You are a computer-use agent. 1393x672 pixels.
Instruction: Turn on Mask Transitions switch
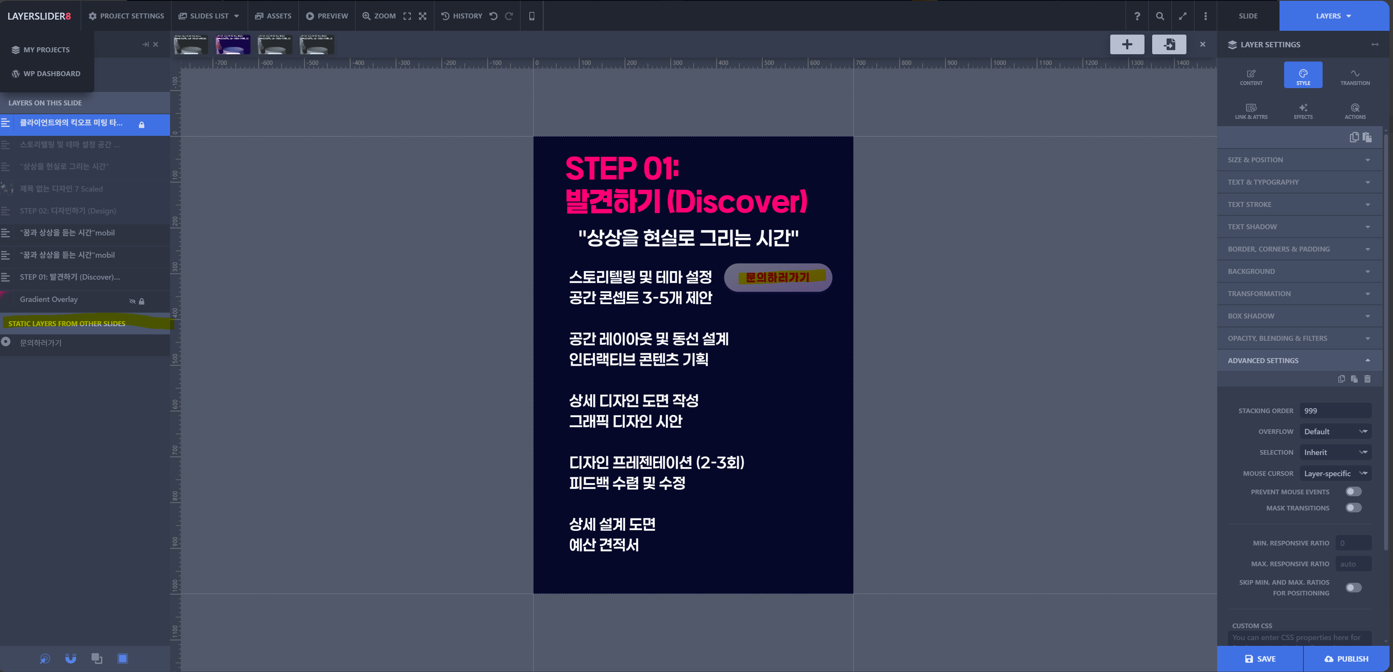pyautogui.click(x=1353, y=508)
